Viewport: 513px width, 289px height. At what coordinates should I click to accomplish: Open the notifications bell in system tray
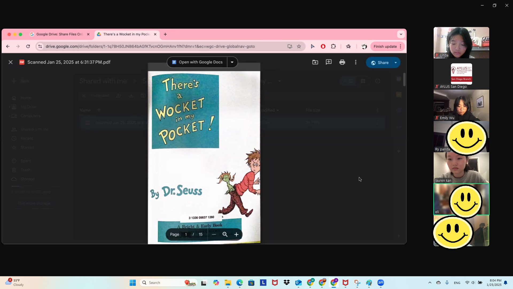click(x=506, y=283)
